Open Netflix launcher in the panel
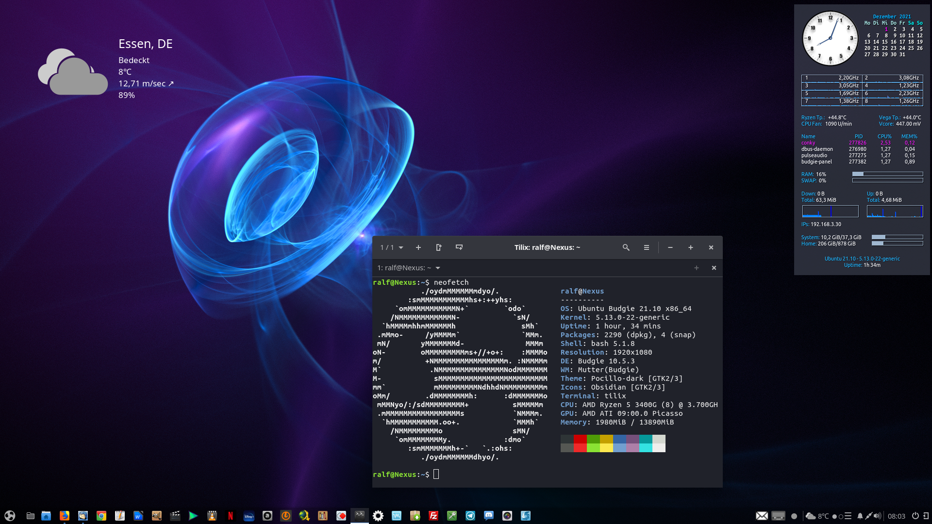Viewport: 932px width, 524px height. (231, 516)
